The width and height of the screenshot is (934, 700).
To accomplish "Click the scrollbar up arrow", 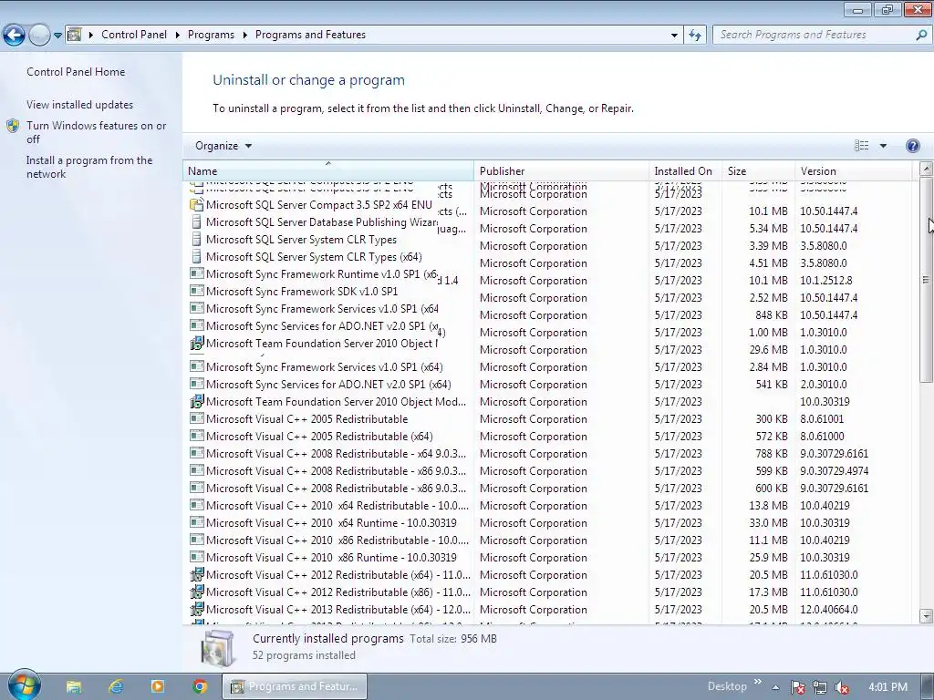I will point(926,169).
